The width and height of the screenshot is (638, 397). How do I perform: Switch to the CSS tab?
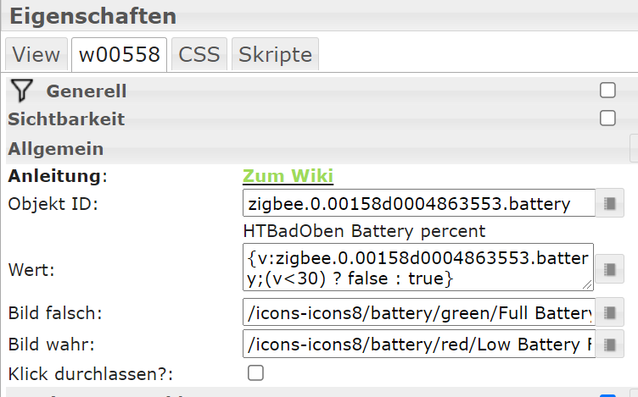pos(199,55)
